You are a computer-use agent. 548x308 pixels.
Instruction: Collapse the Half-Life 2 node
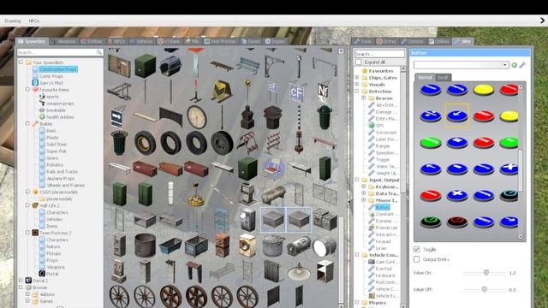pyautogui.click(x=27, y=205)
